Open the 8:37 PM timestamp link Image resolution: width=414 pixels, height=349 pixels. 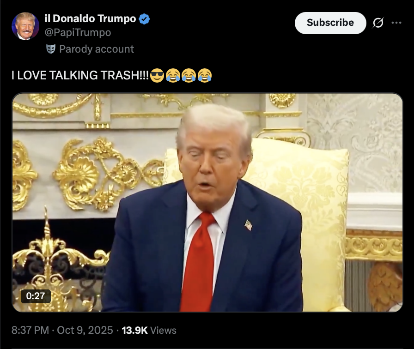point(30,330)
